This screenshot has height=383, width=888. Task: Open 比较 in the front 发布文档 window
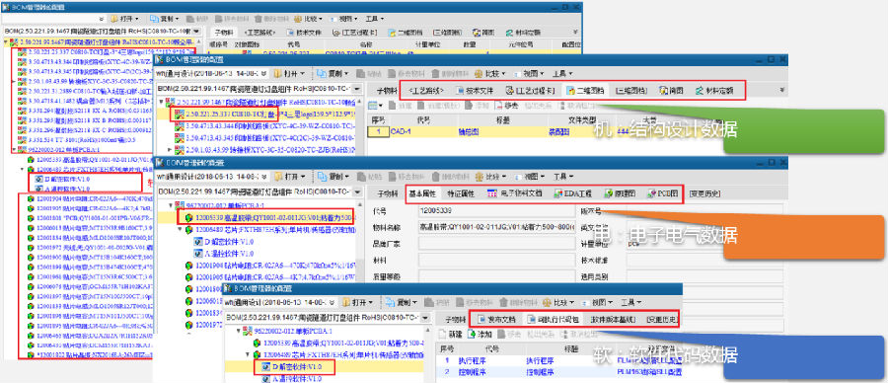point(559,302)
